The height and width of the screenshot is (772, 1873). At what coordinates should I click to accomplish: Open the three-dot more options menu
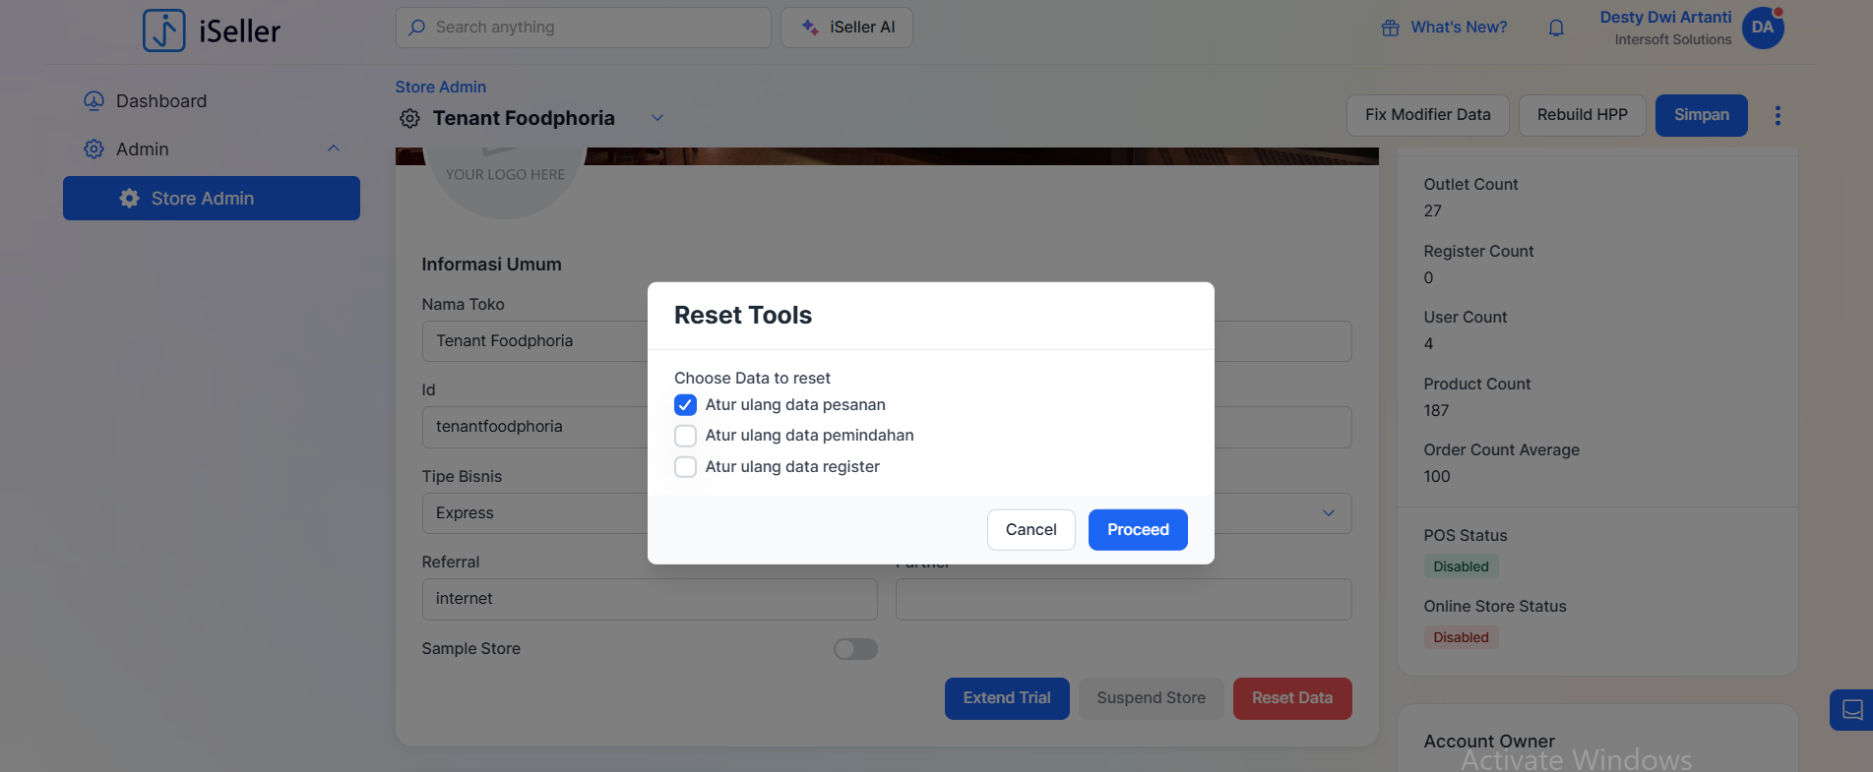pos(1778,116)
